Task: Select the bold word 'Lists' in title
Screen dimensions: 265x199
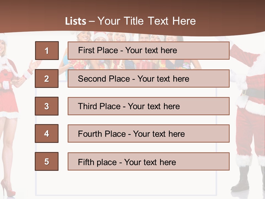Action: click(x=76, y=21)
